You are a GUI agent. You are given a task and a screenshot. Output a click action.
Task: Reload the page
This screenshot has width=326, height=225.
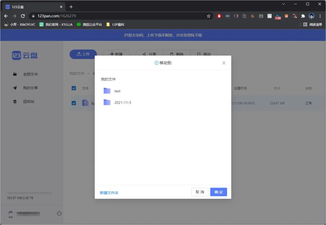pyautogui.click(x=23, y=16)
